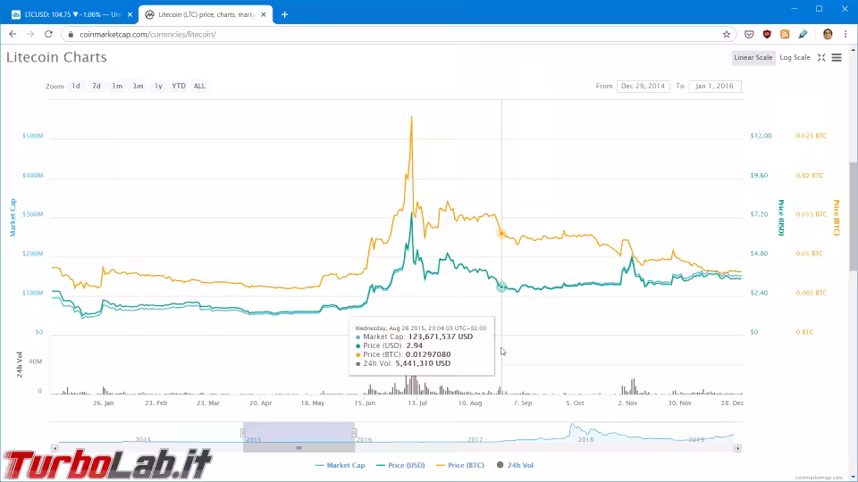Go back to the previous page
858x482 pixels.
click(x=13, y=34)
